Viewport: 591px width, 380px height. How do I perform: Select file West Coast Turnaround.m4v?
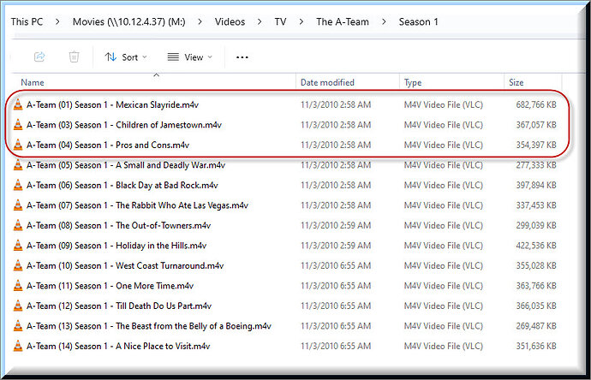click(x=125, y=265)
